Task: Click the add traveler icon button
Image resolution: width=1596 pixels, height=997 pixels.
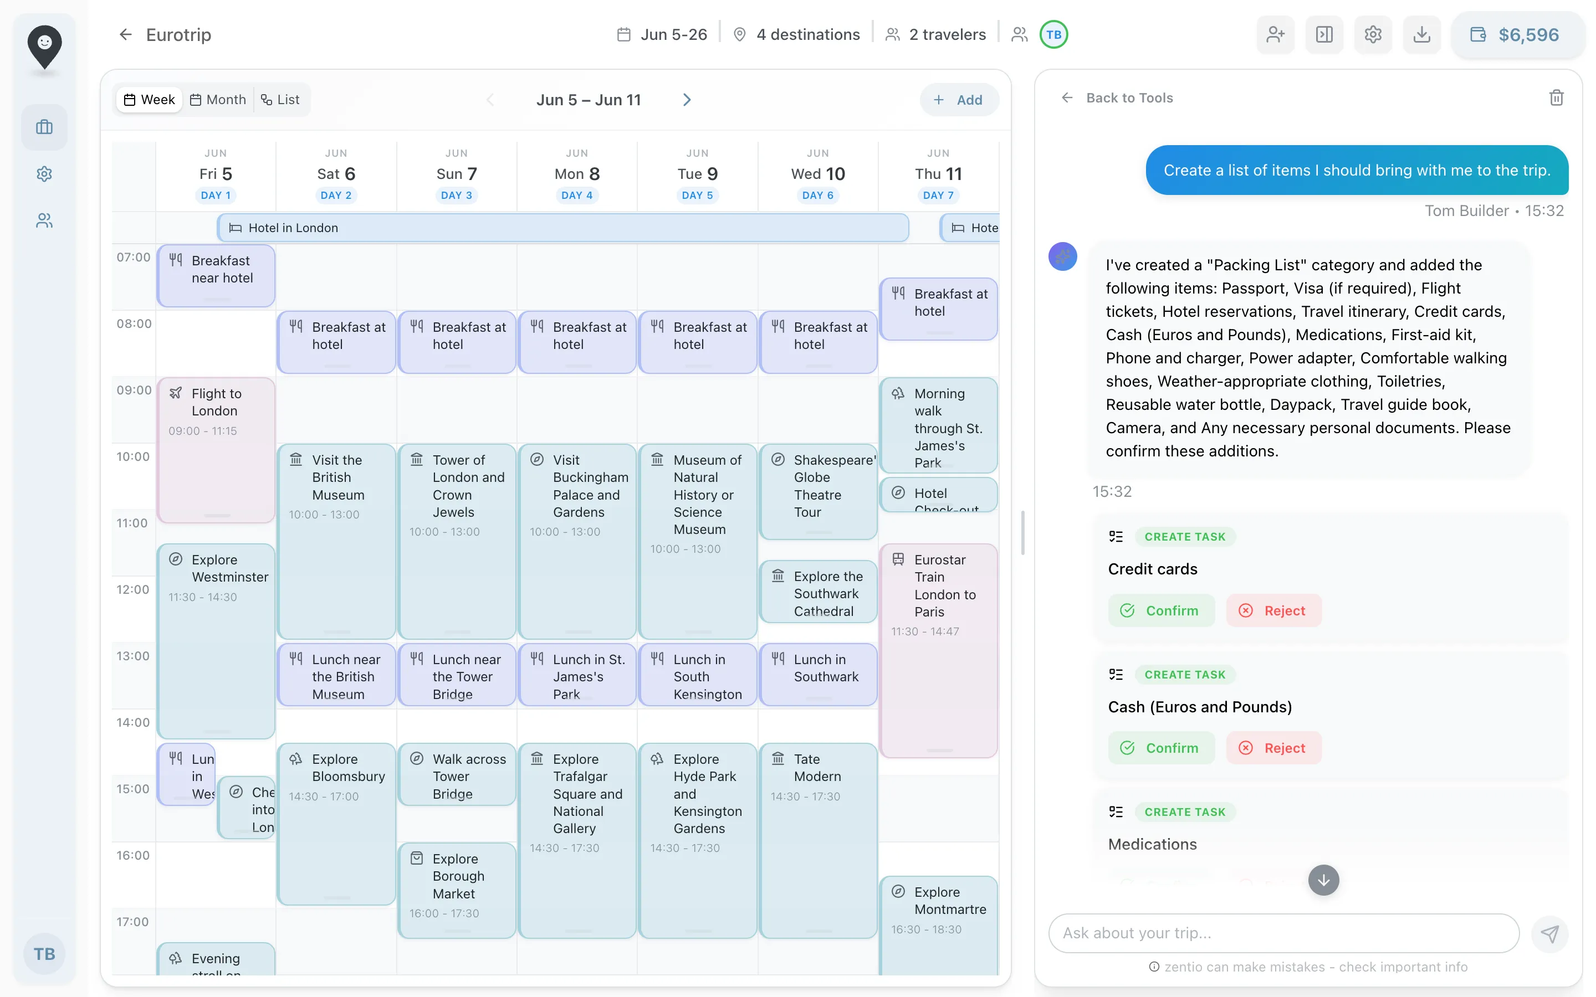Action: click(x=1275, y=34)
